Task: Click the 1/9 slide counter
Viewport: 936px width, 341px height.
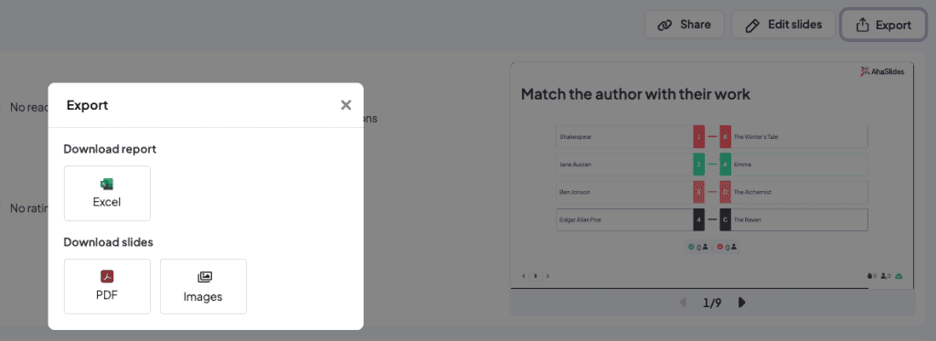Action: coord(712,303)
